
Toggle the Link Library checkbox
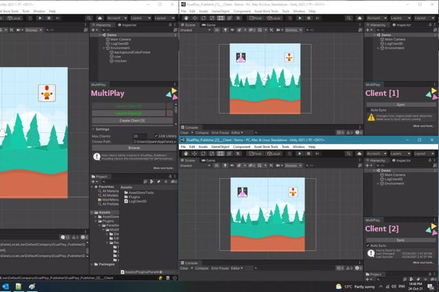point(156,136)
